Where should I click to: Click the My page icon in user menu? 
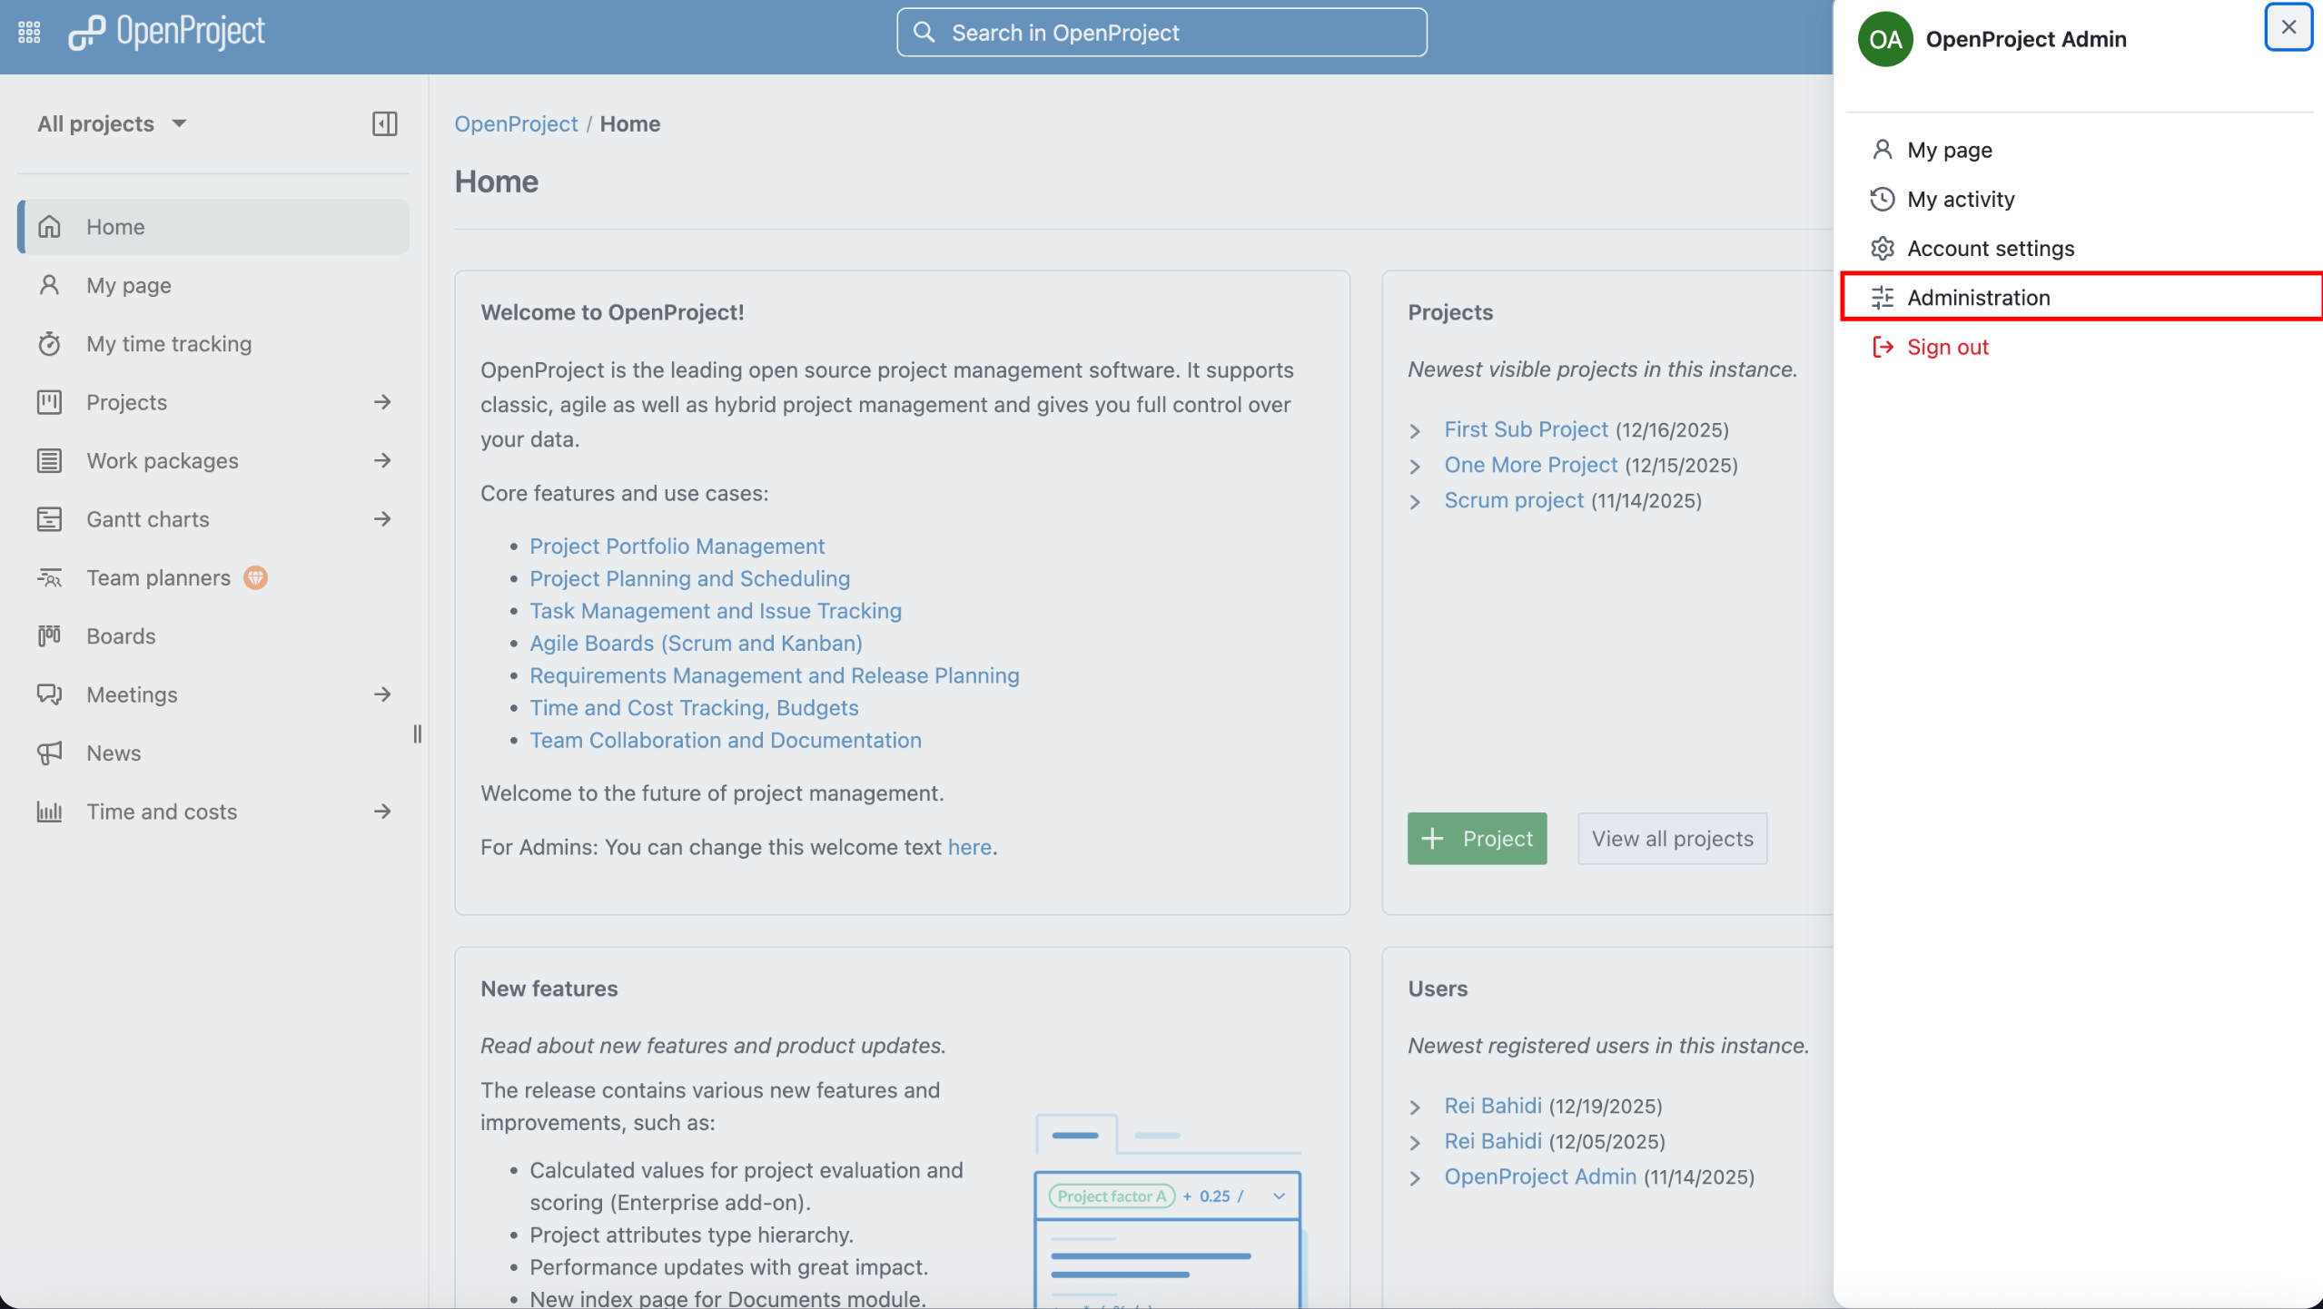[1883, 150]
